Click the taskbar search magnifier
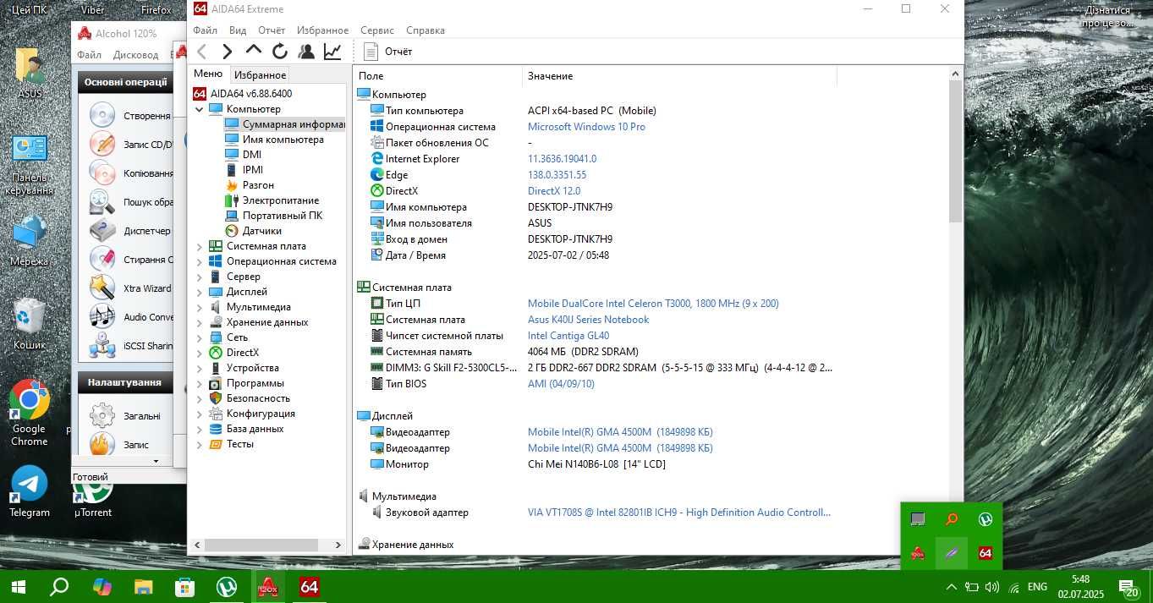This screenshot has width=1153, height=603. [59, 586]
